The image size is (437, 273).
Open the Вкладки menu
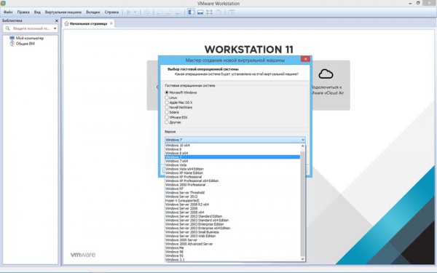pyautogui.click(x=92, y=12)
